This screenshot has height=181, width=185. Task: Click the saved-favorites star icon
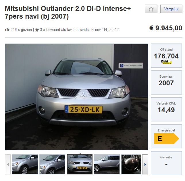[x=37, y=30]
